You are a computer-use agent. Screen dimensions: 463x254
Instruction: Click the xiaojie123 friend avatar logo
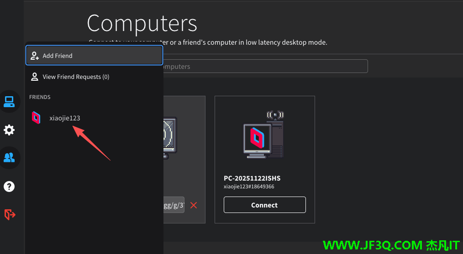coord(36,118)
